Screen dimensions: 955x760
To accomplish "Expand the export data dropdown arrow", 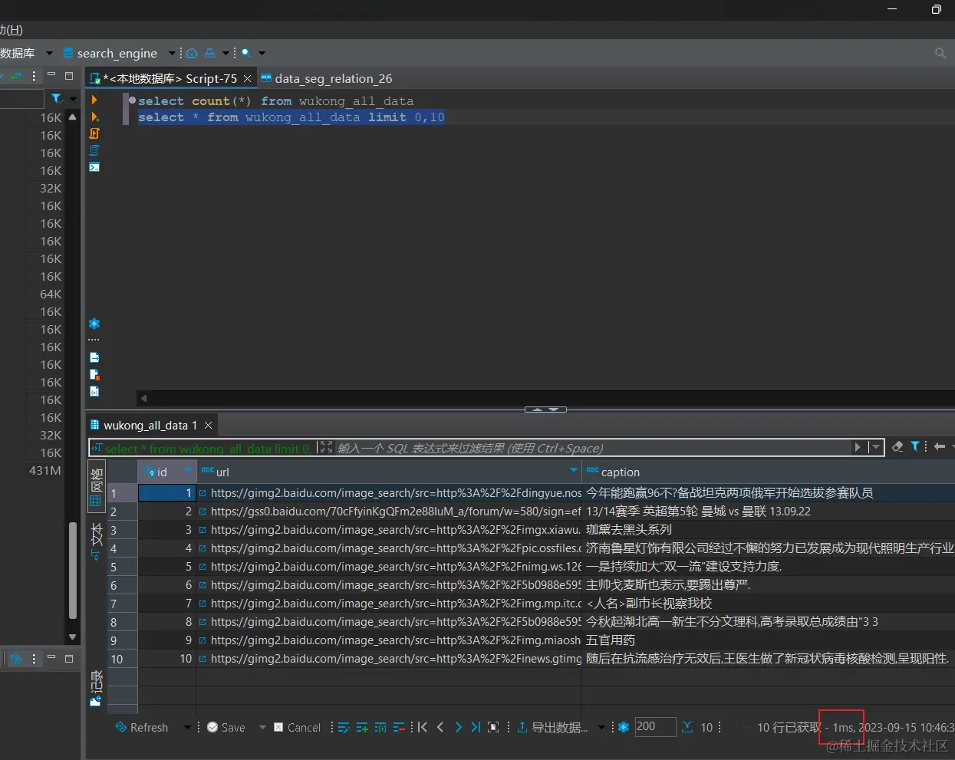I will point(601,727).
